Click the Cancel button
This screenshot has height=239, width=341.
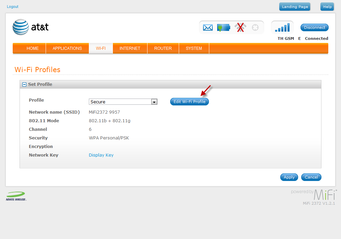pos(311,177)
